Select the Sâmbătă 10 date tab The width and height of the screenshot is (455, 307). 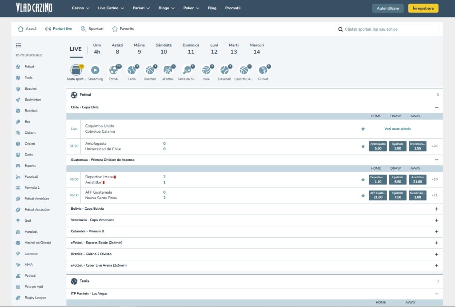click(x=164, y=49)
